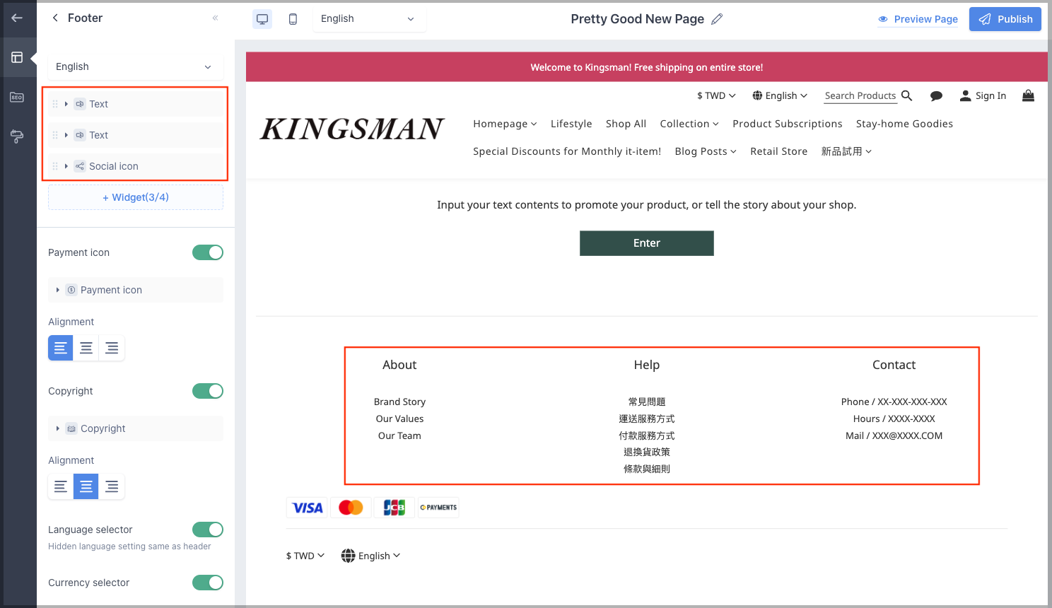The image size is (1052, 608).
Task: Open Special Discounts for Monthly it-item!
Action: (567, 151)
